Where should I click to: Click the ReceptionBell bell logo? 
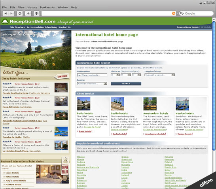click(5, 21)
